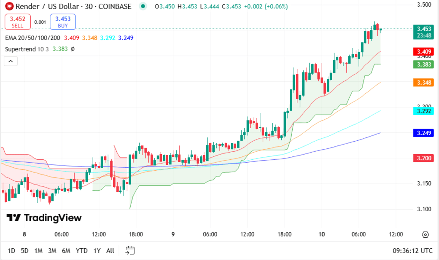
Task: Click the green market status dot
Action: point(143,6)
